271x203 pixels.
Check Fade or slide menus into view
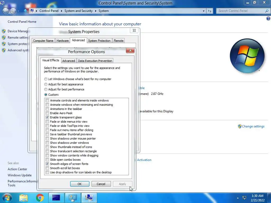[x=47, y=122]
